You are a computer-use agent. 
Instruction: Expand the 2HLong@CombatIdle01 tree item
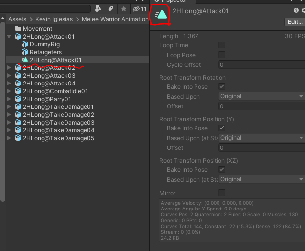click(9, 91)
